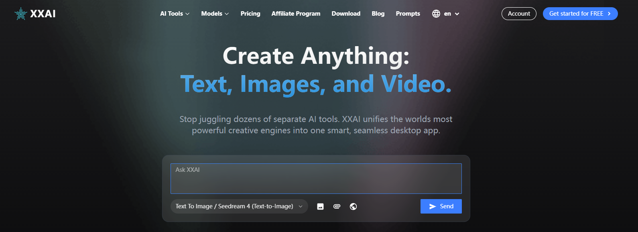Viewport: 638px width, 232px height.
Task: Go to the Pricing page
Action: (x=250, y=14)
